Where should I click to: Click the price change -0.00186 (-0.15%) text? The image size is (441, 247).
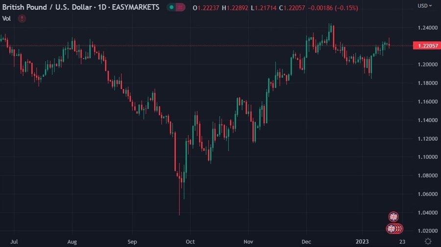[334, 8]
